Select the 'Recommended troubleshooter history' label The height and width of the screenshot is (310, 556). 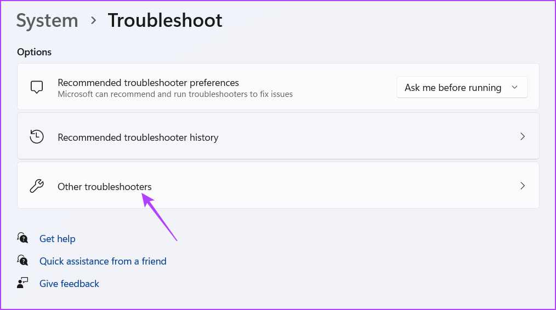tap(138, 137)
